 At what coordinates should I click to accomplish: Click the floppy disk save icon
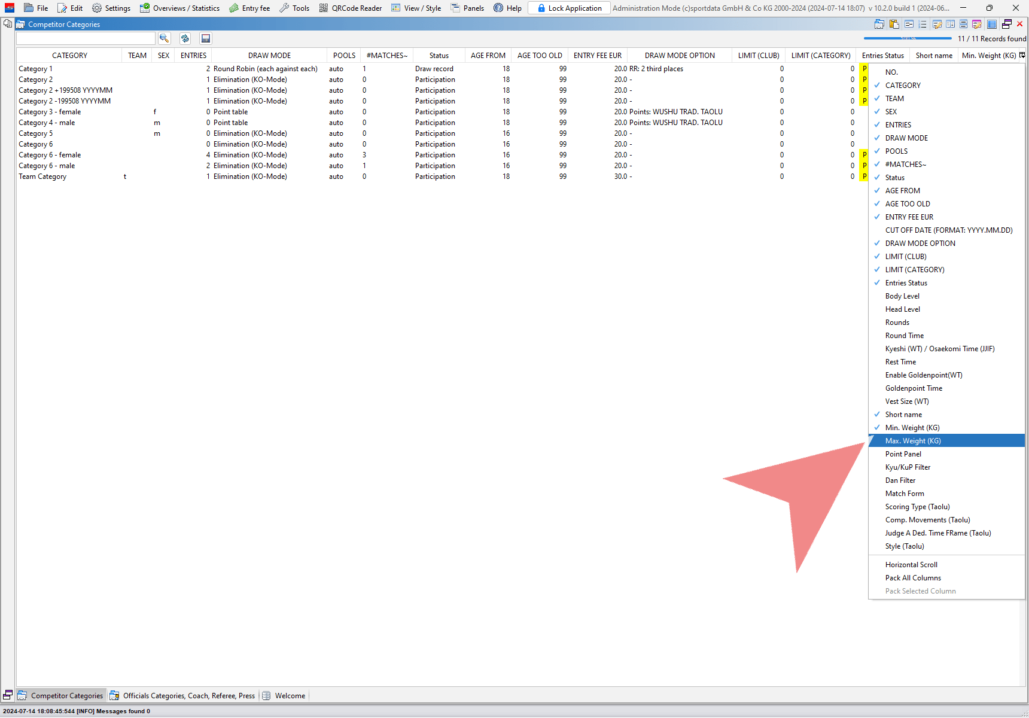[205, 38]
